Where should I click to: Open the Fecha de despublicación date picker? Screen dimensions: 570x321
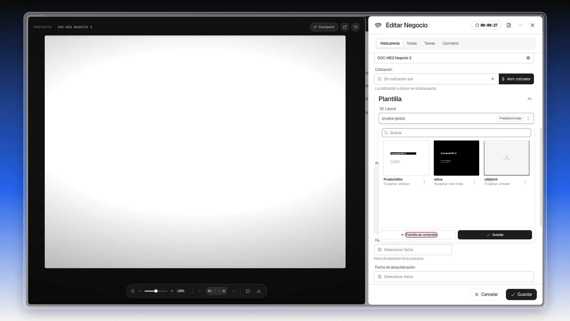click(x=454, y=277)
